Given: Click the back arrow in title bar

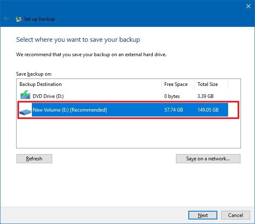Looking at the screenshot, I should click(6, 19).
